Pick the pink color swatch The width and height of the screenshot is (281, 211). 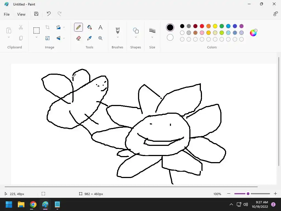coord(202,33)
